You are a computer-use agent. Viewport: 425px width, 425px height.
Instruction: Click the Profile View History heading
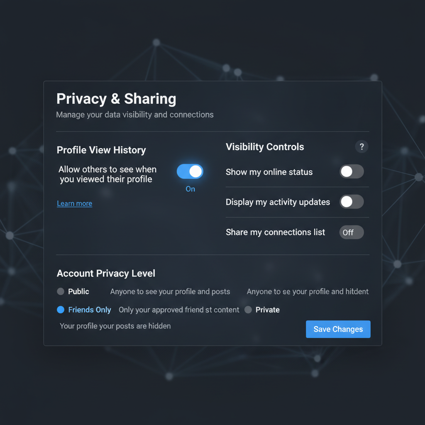pos(101,150)
